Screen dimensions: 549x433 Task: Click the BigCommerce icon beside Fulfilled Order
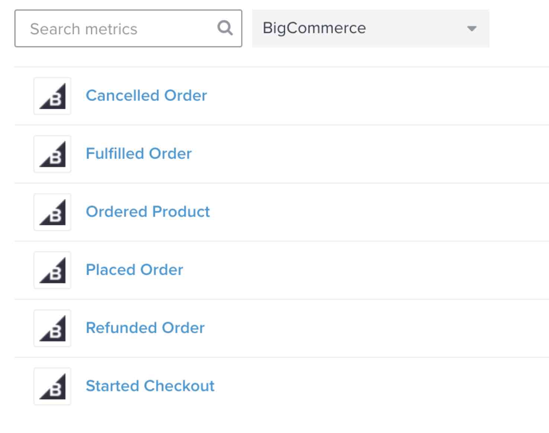click(52, 154)
